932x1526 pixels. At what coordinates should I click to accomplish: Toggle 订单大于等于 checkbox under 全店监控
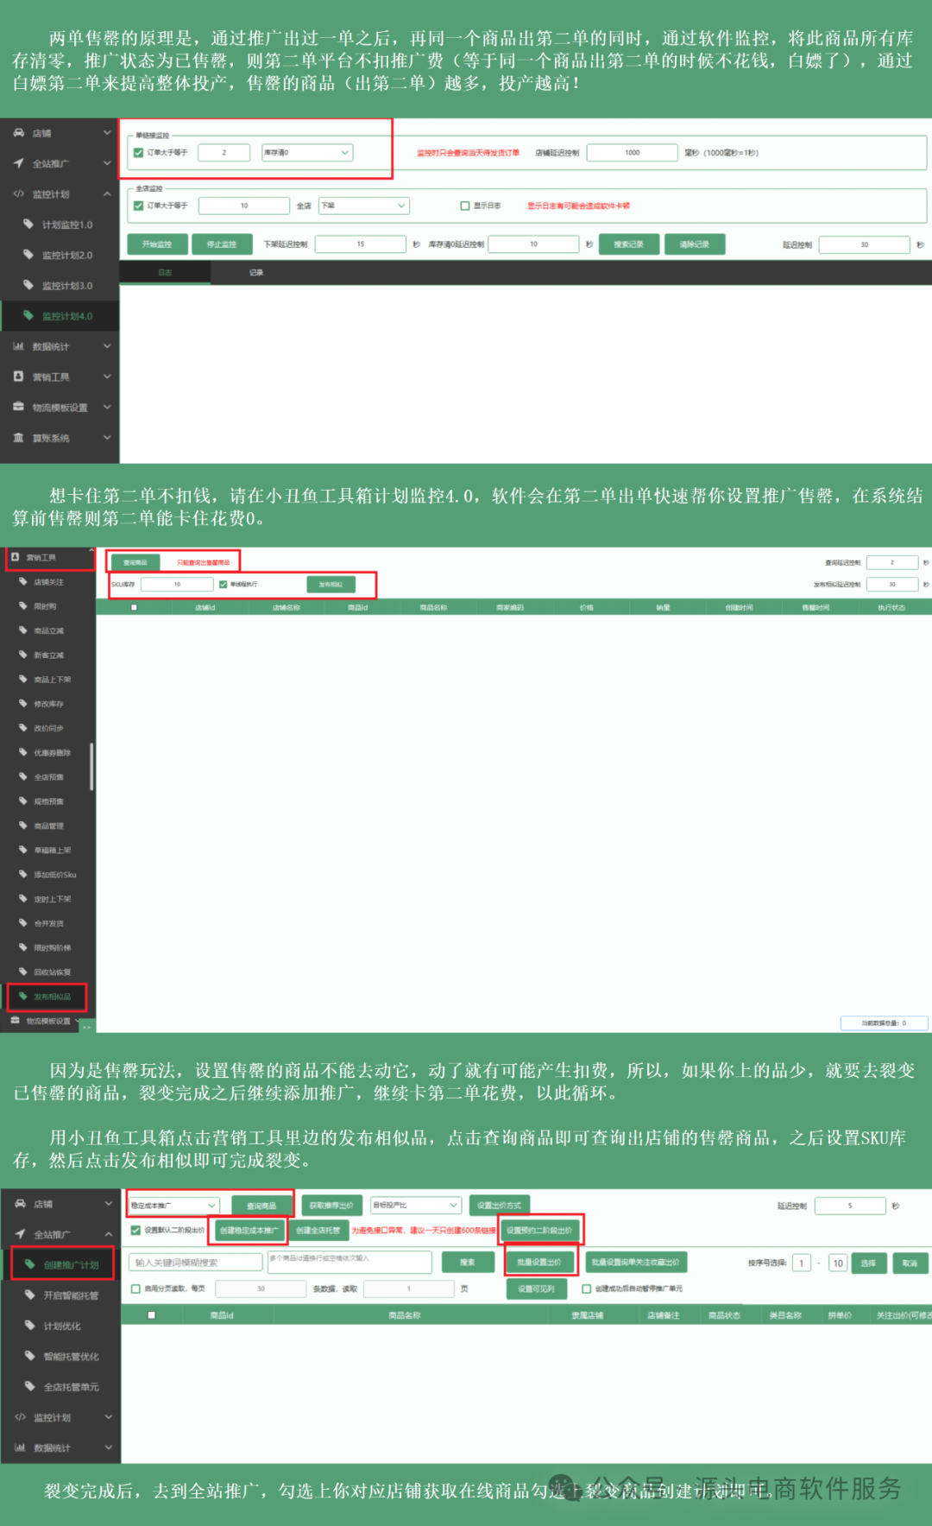(x=138, y=206)
